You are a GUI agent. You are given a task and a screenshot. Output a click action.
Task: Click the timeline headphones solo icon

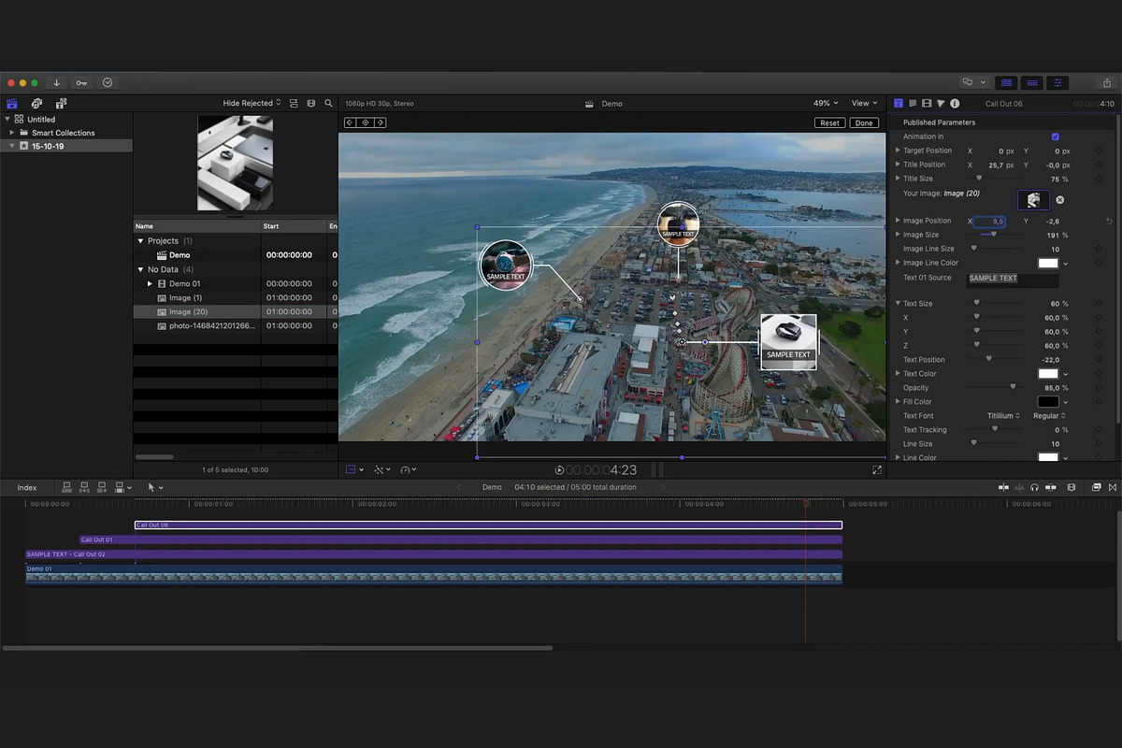click(x=1034, y=487)
